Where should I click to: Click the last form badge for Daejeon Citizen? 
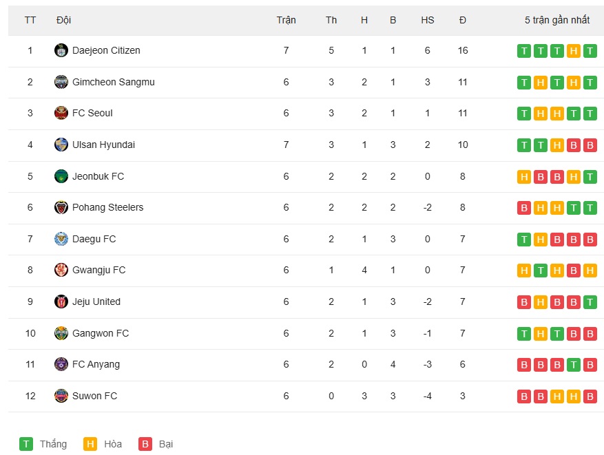[x=590, y=51]
